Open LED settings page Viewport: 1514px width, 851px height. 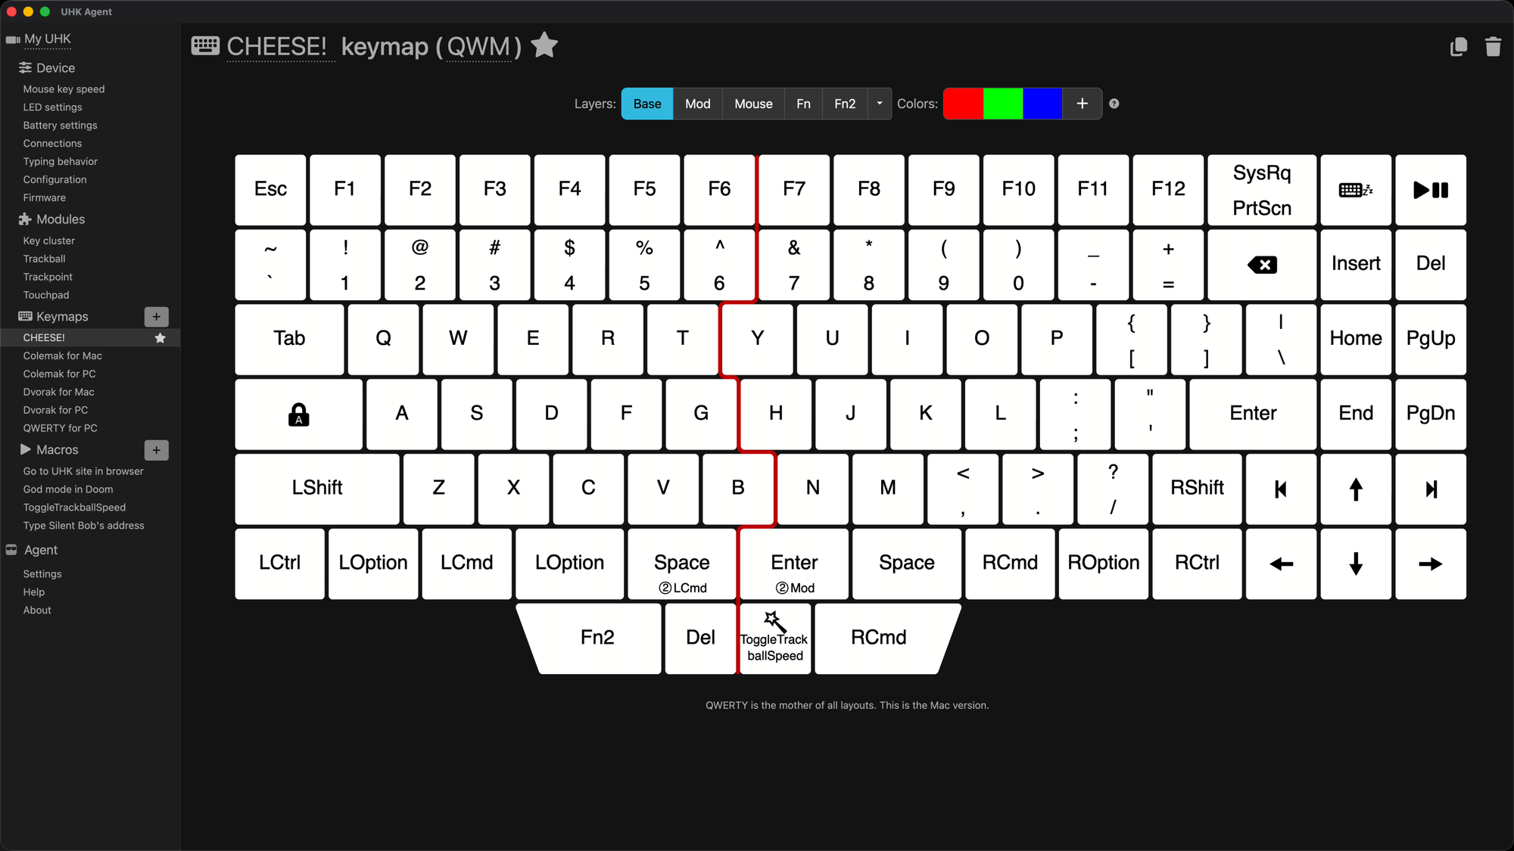point(52,107)
